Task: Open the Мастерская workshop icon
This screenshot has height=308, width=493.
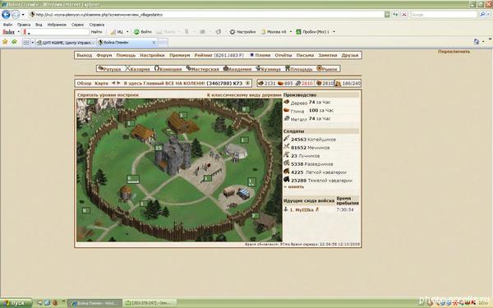Action: (188, 68)
